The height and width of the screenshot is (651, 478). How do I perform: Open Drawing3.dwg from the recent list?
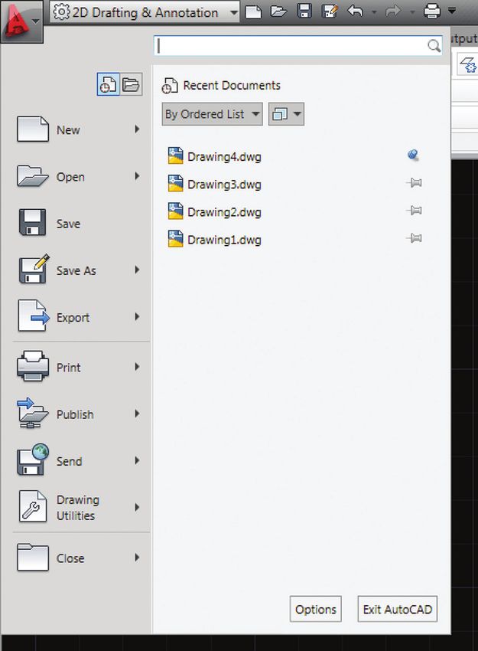tap(224, 185)
